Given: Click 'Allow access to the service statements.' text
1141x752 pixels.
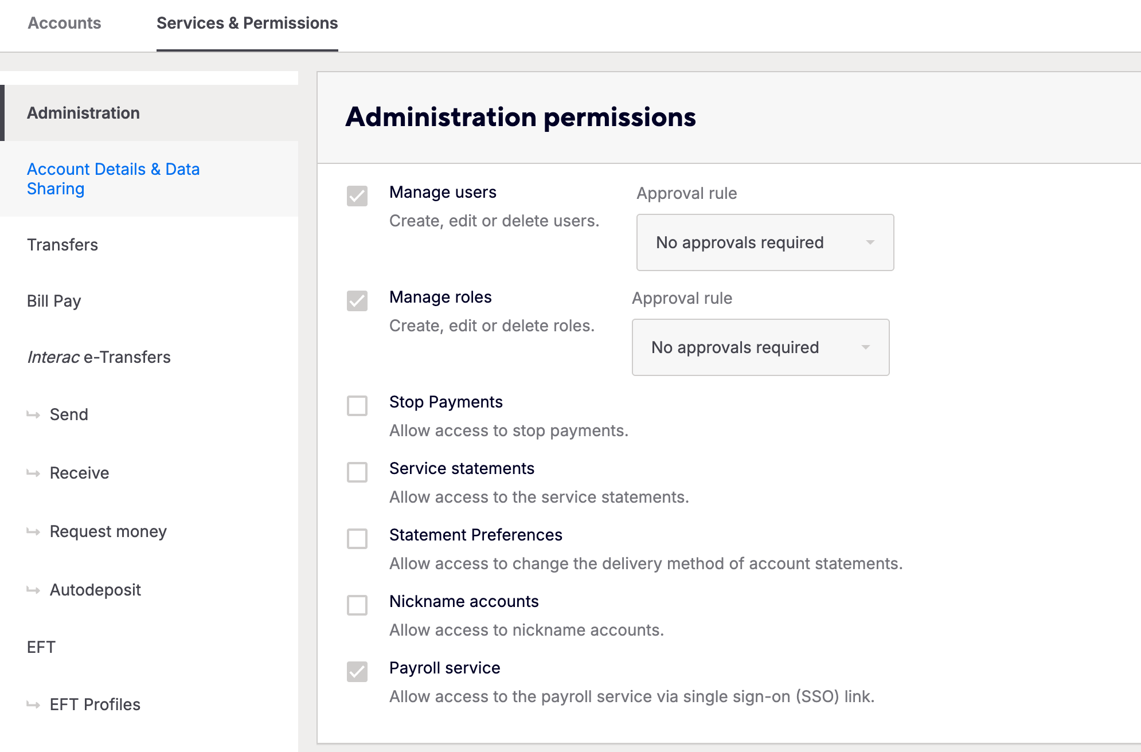Looking at the screenshot, I should click(539, 497).
